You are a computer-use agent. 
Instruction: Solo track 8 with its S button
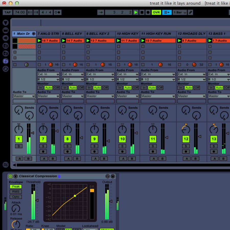(67, 146)
